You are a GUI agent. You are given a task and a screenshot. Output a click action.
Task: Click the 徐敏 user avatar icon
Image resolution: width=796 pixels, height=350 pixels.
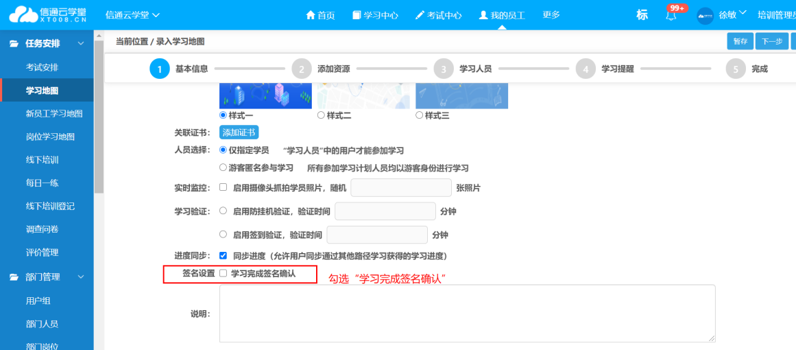click(705, 15)
